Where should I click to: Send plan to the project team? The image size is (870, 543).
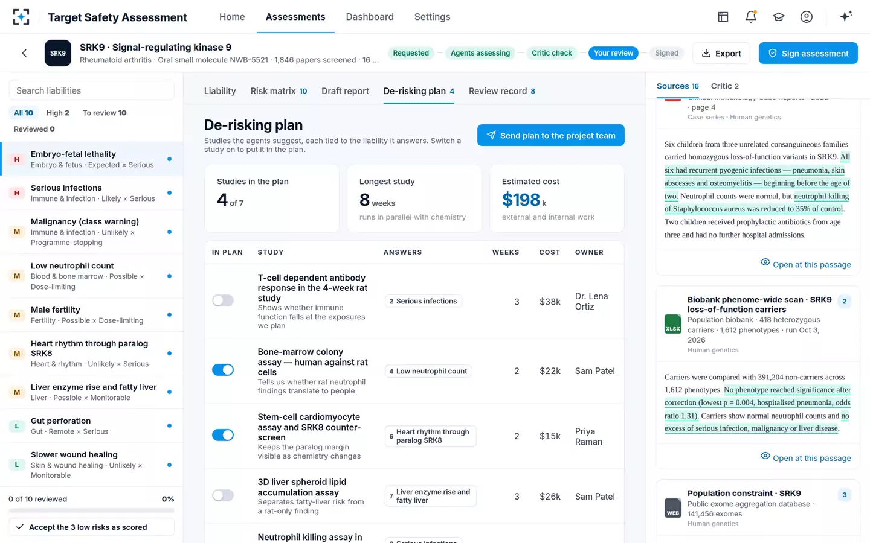tap(551, 135)
